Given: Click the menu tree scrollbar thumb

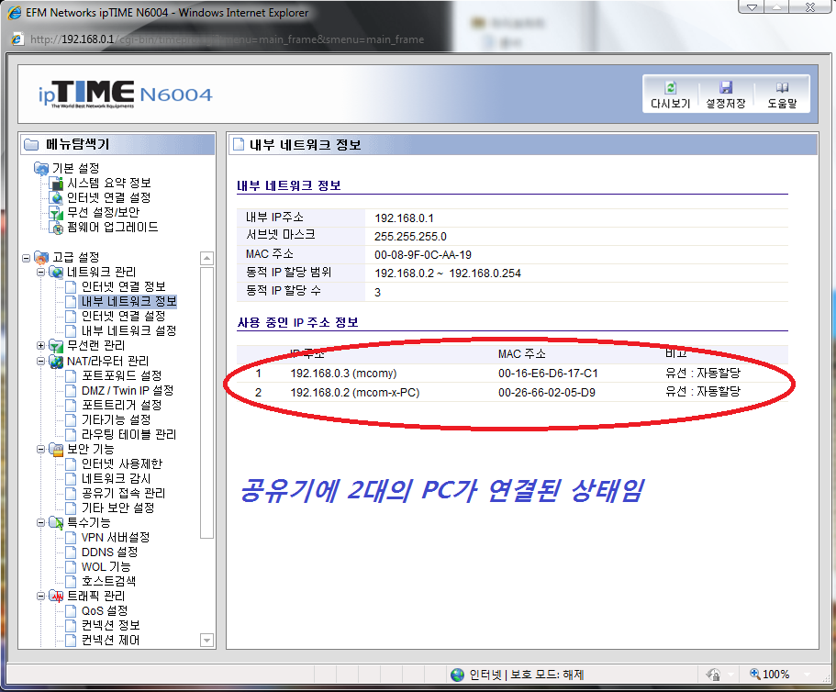Looking at the screenshot, I should point(206,403).
